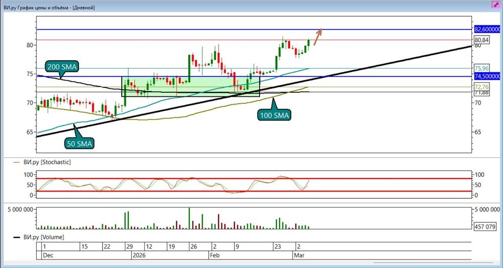Click the 200 SMA callout label

62,67
